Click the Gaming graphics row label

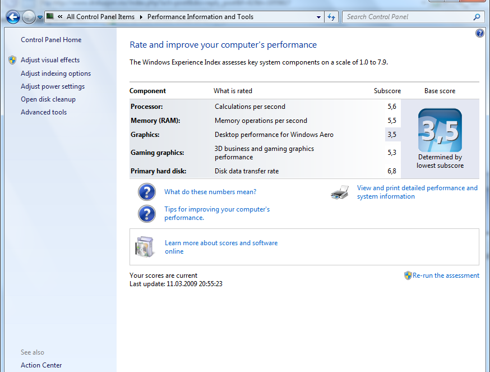pyautogui.click(x=157, y=153)
